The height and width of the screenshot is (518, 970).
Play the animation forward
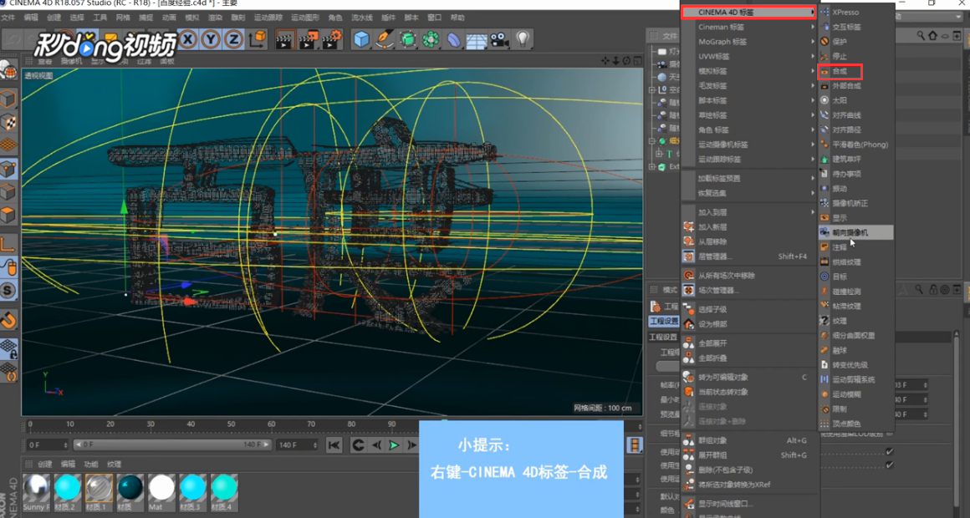point(394,445)
